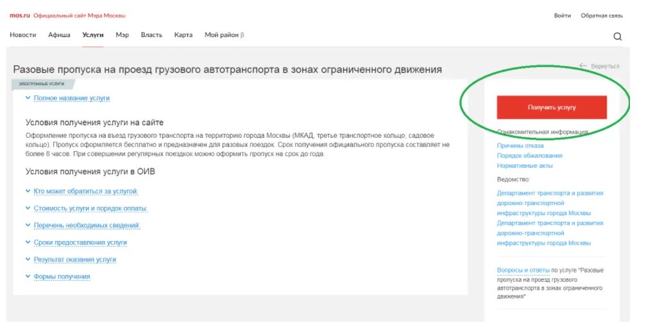The height and width of the screenshot is (330, 646).
Task: Click the Перечень необходимых сведений link text
Action: point(87,225)
